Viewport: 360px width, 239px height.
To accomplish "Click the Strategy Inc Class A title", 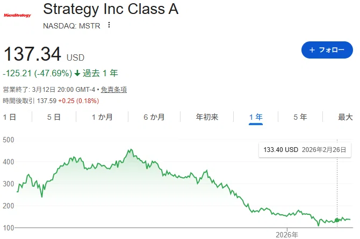I will (111, 9).
